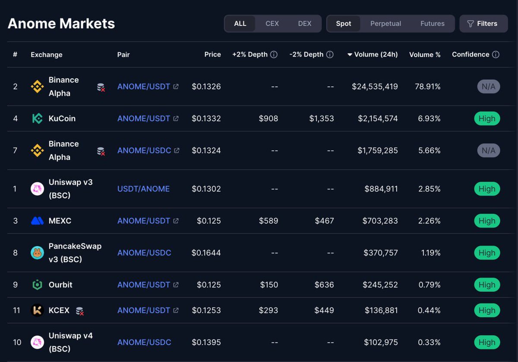
Task: Click the reserve-data icon beside KCEX
Action: click(80, 311)
